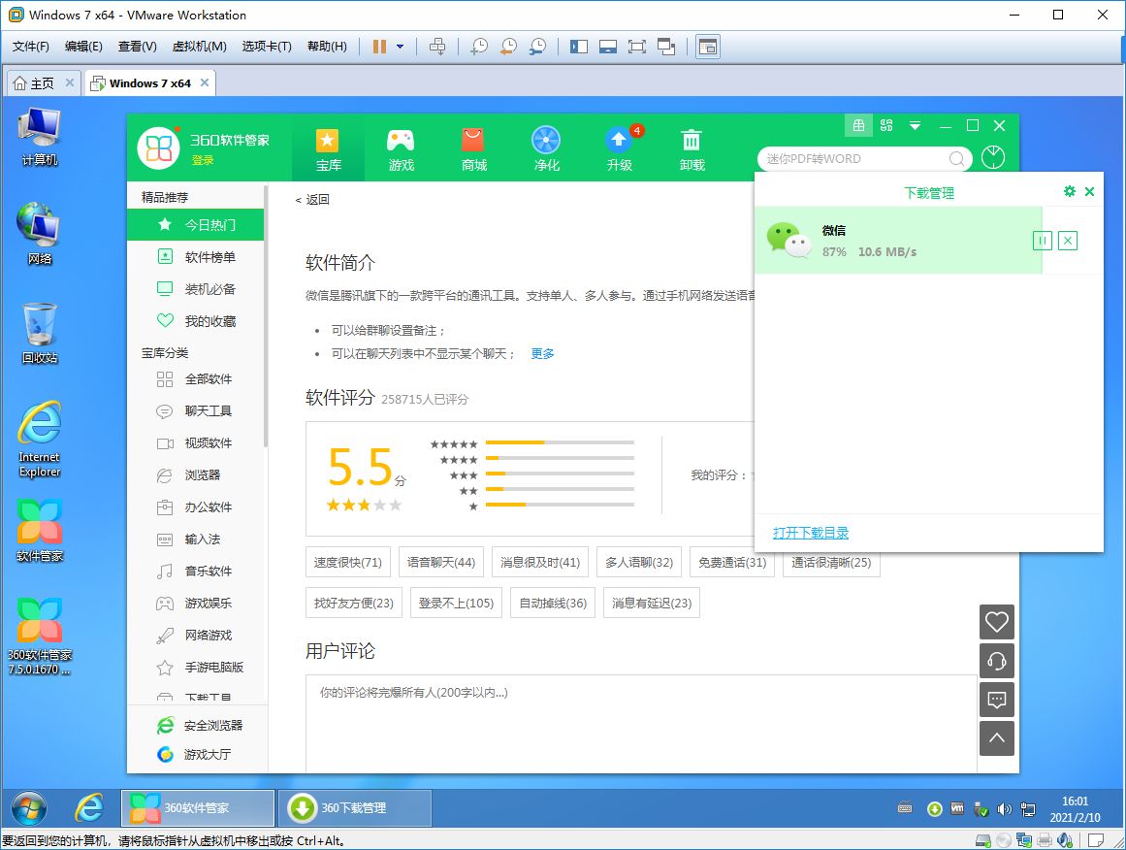Image resolution: width=1126 pixels, height=850 pixels.
Task: Open the customer service headset icon
Action: (996, 661)
